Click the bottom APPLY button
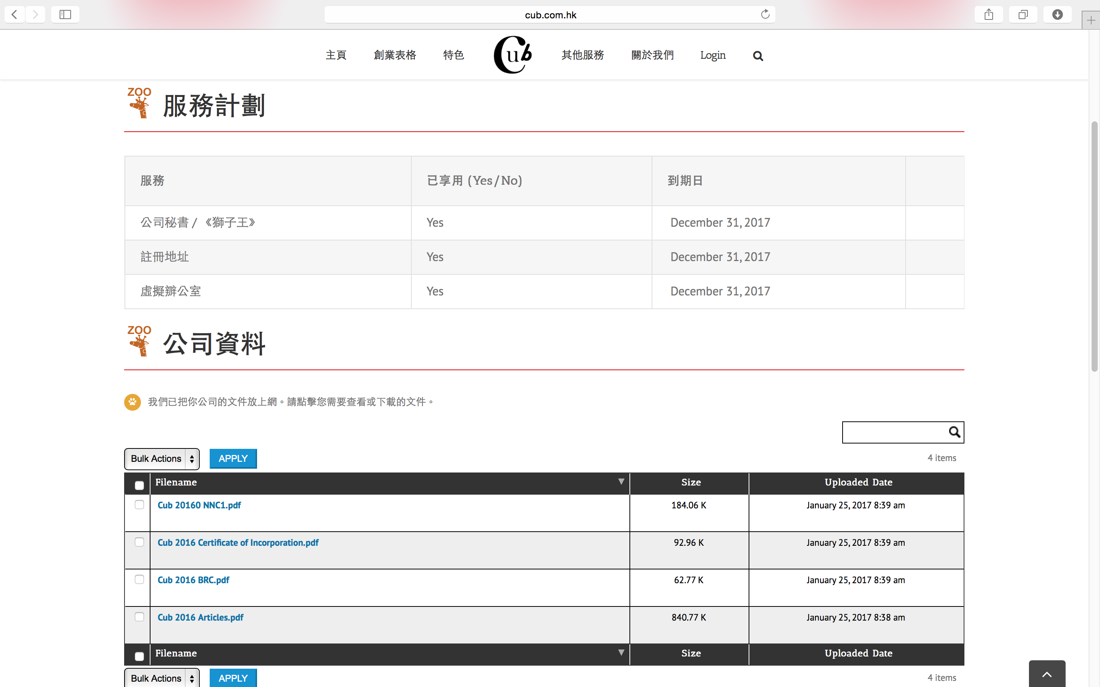Image resolution: width=1100 pixels, height=687 pixels. coord(233,678)
